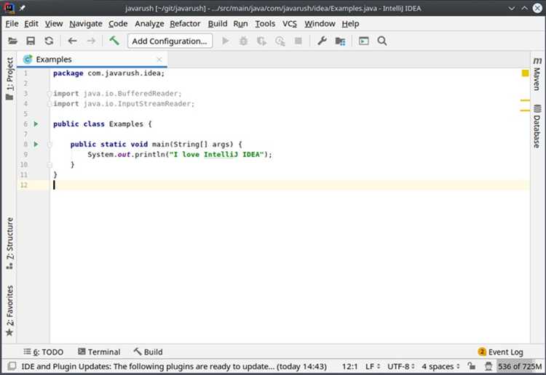The width and height of the screenshot is (546, 375).
Task: Build project with the green hammer icon
Action: pyautogui.click(x=114, y=41)
